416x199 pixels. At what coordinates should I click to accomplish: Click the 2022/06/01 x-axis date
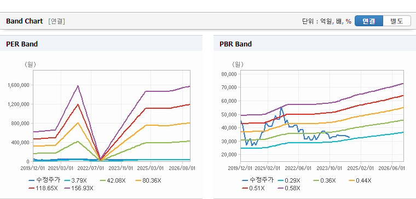pos(299,168)
